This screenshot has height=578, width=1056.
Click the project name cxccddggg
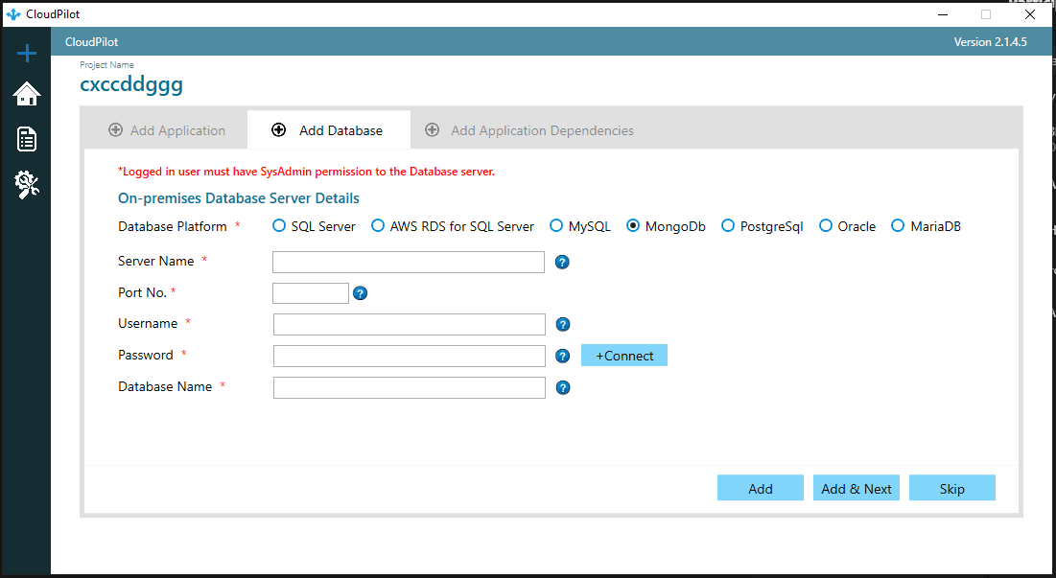[x=131, y=84]
